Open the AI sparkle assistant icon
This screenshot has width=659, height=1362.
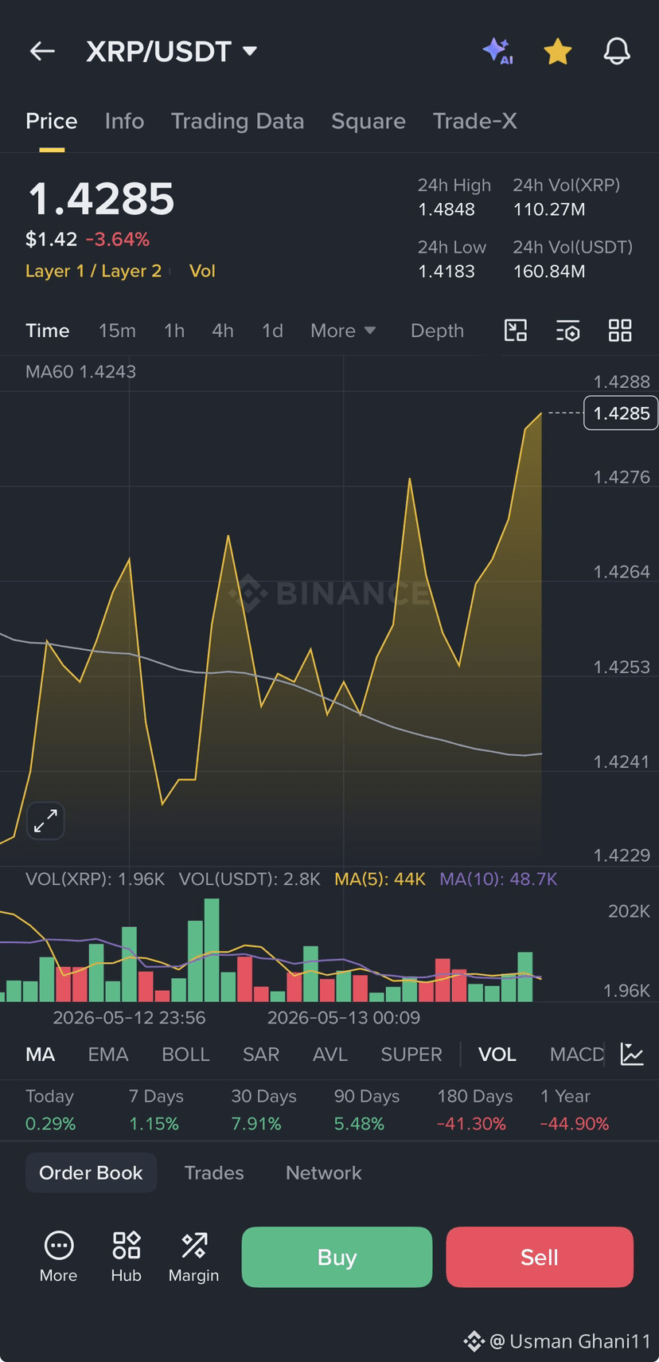coord(498,51)
